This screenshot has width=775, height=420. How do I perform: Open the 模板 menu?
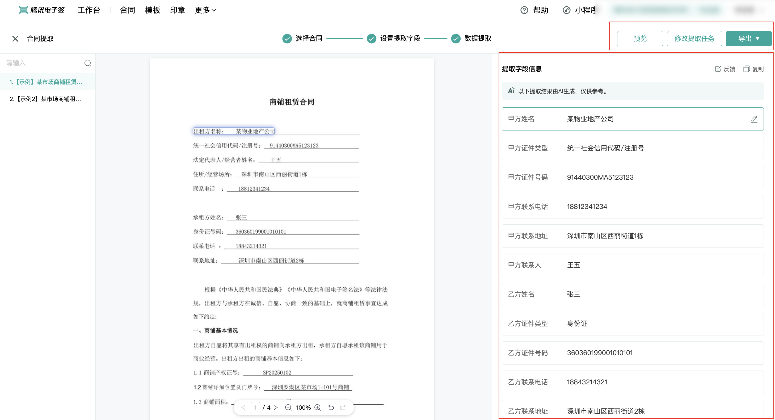(x=153, y=10)
